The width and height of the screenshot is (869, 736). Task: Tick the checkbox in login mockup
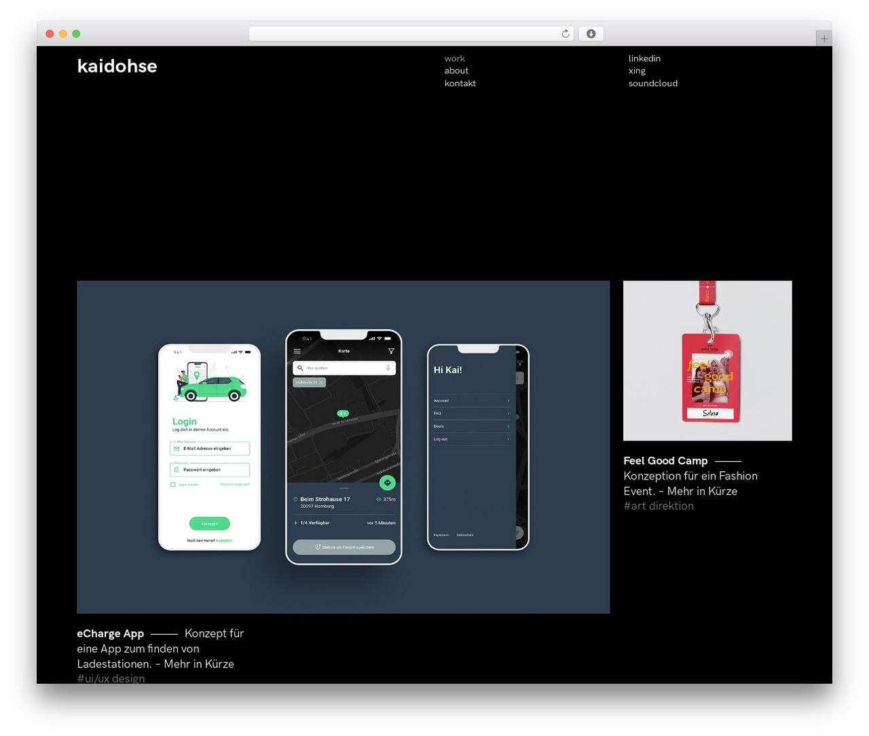(x=173, y=485)
